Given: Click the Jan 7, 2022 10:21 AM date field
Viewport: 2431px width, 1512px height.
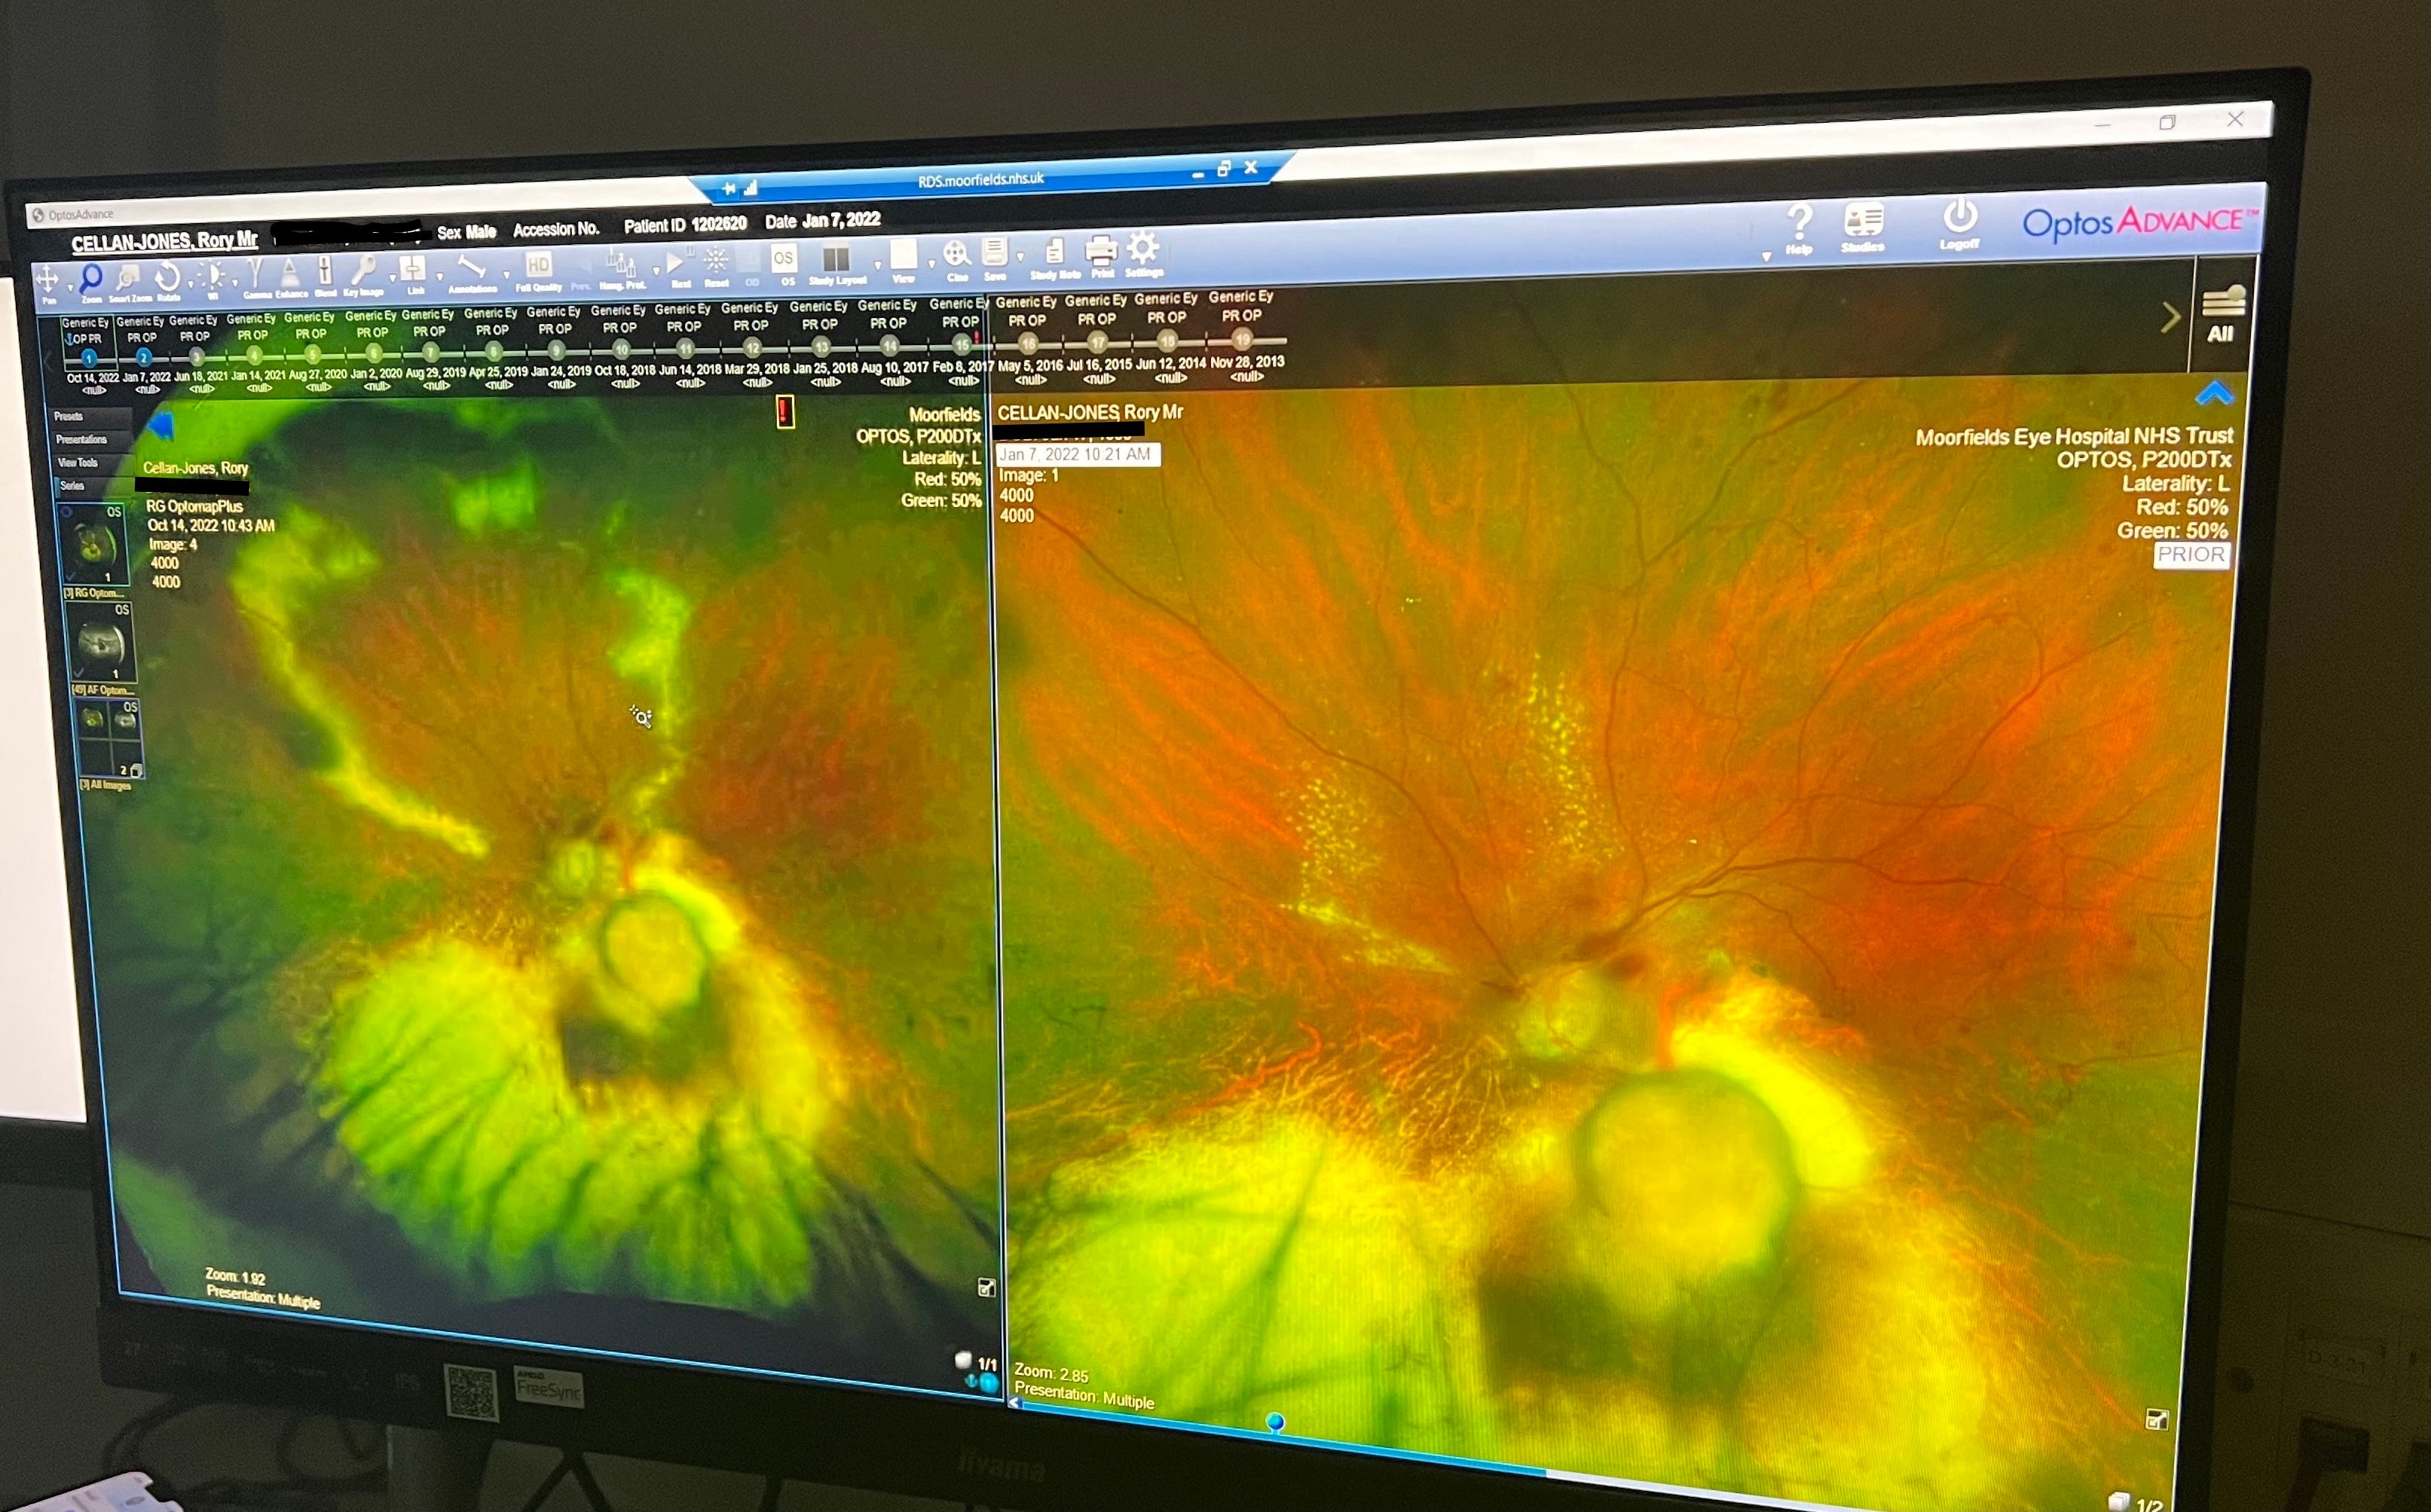Looking at the screenshot, I should click(1078, 455).
